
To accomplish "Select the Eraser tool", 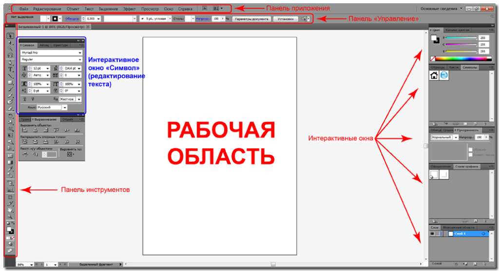I will point(10,108).
